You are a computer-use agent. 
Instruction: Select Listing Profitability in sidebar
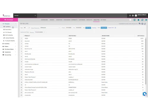pos(9,38)
